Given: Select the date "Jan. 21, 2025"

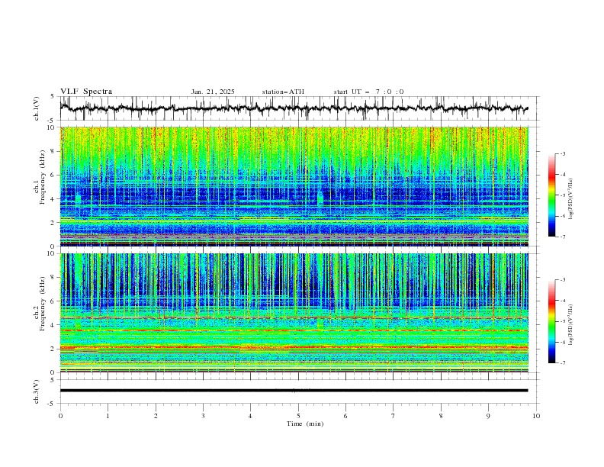Looking at the screenshot, I should click(x=213, y=92).
